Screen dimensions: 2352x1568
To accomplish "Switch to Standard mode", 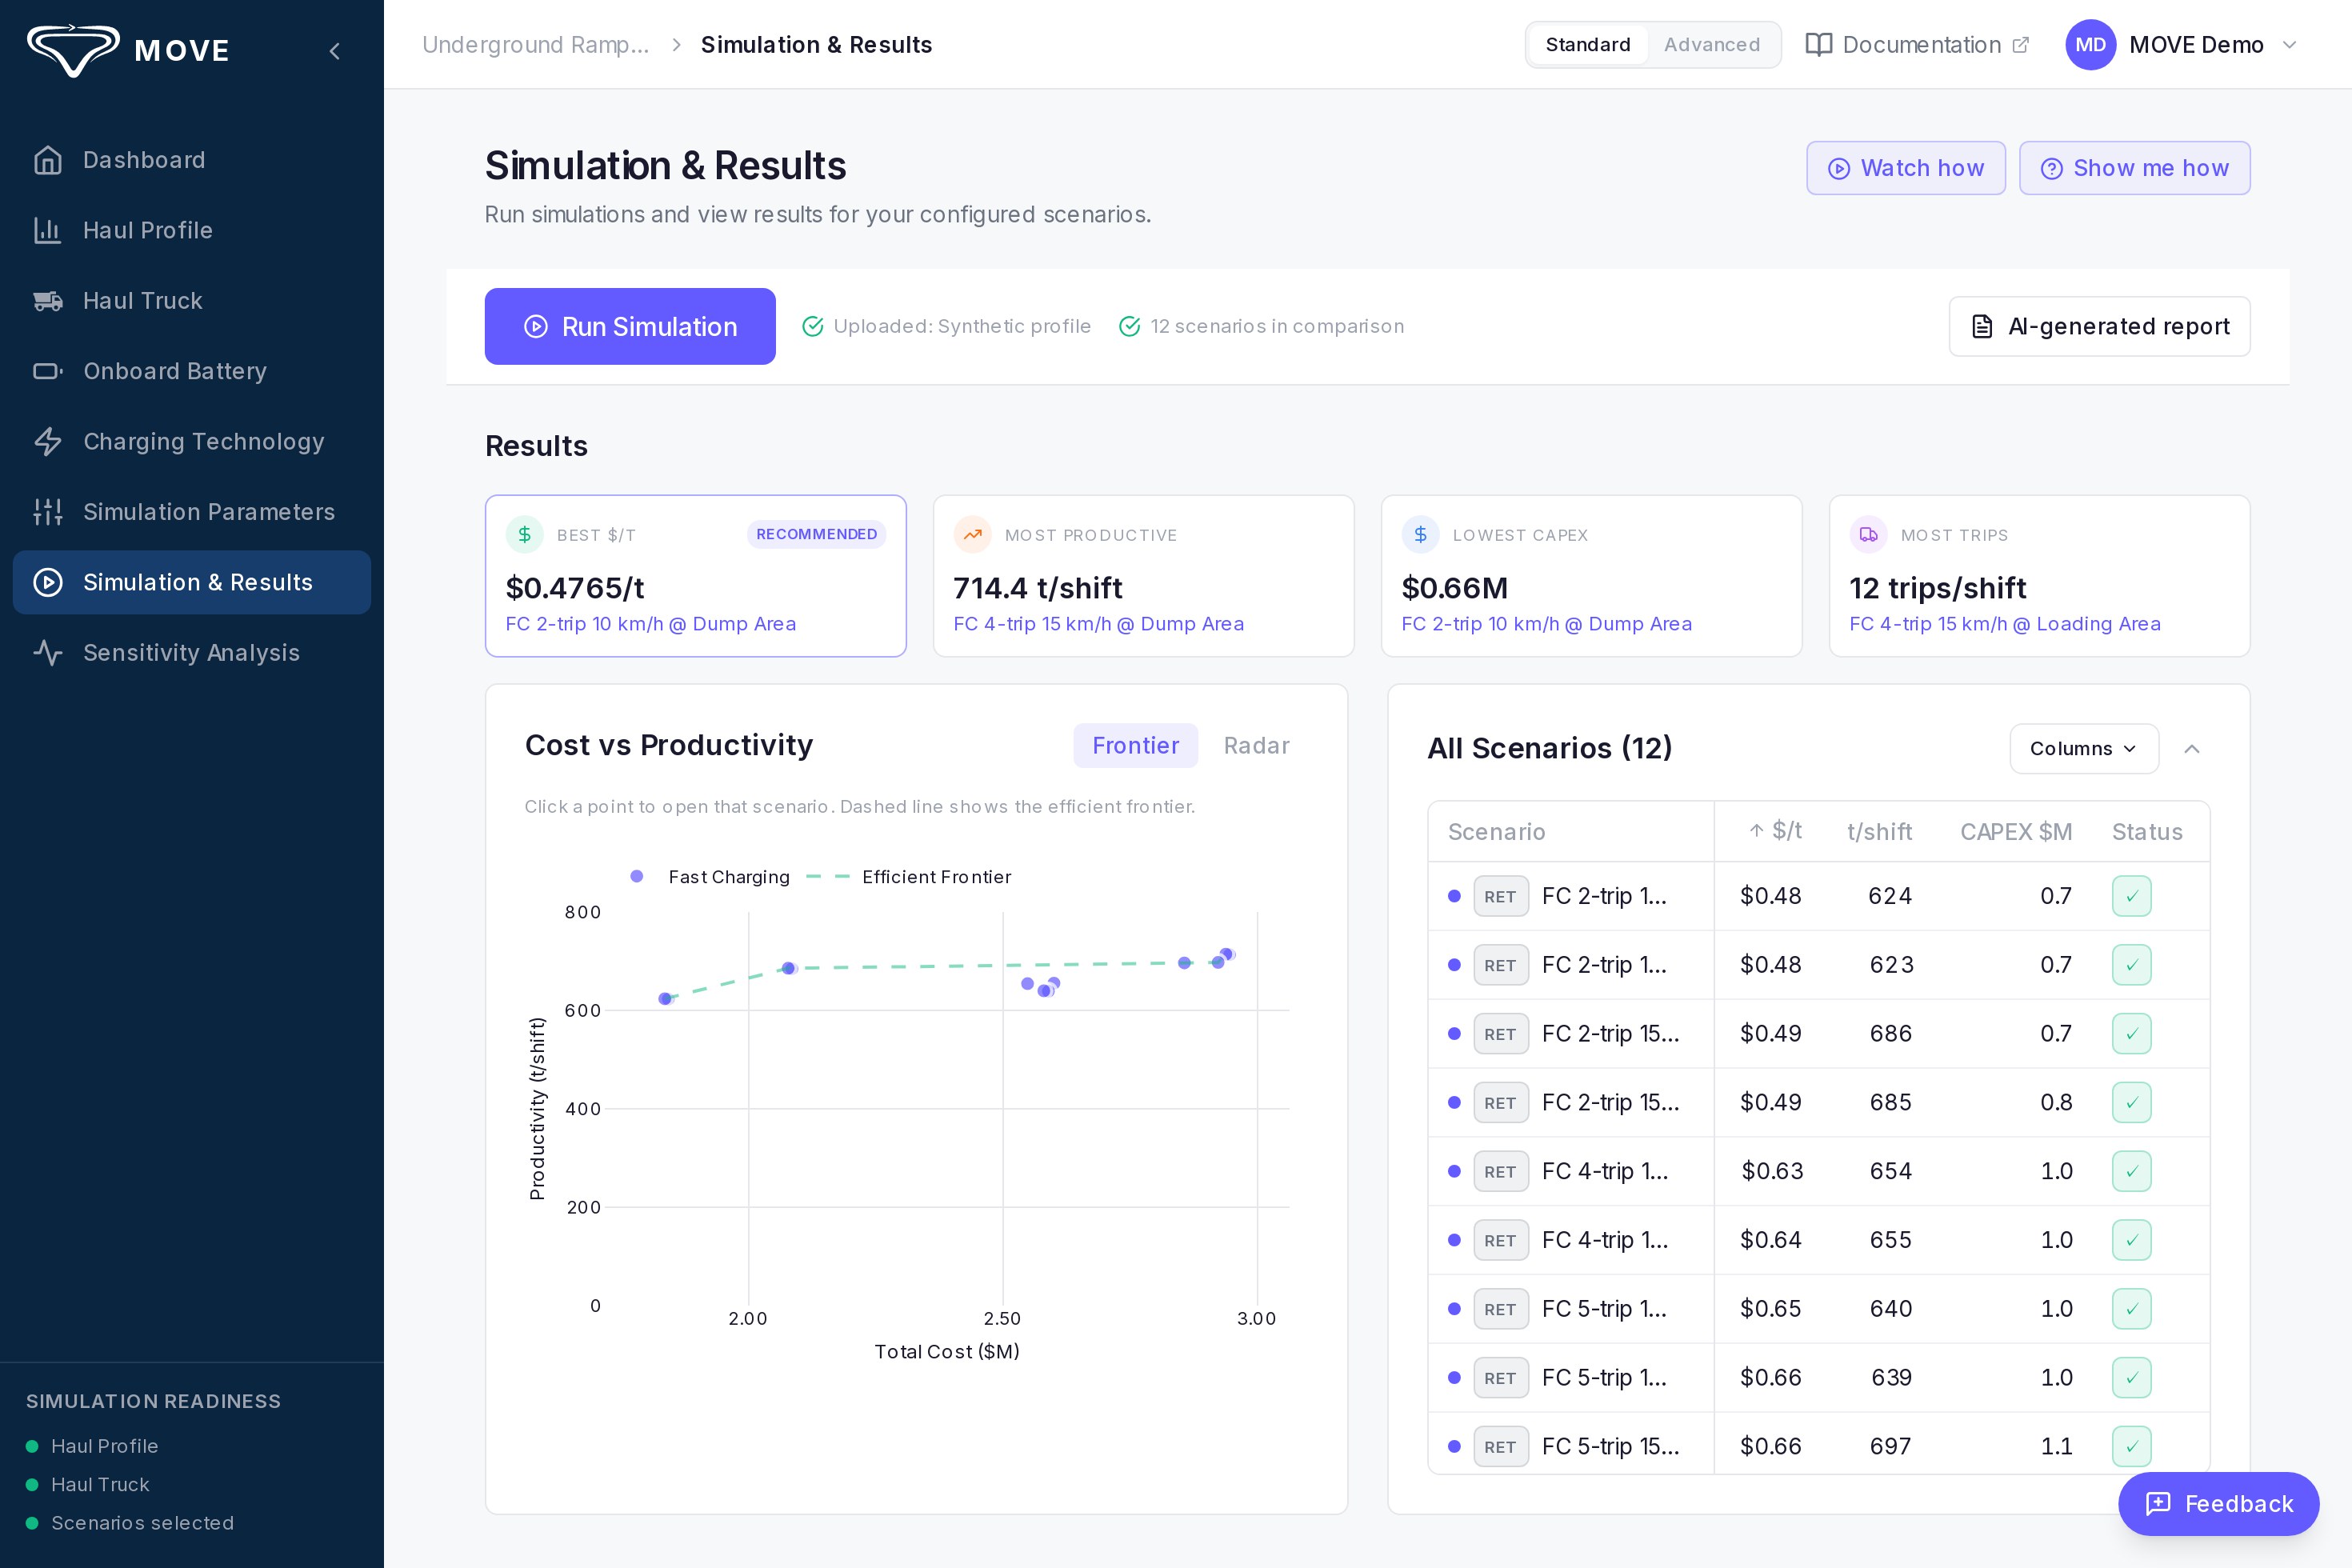I will 1588,45.
